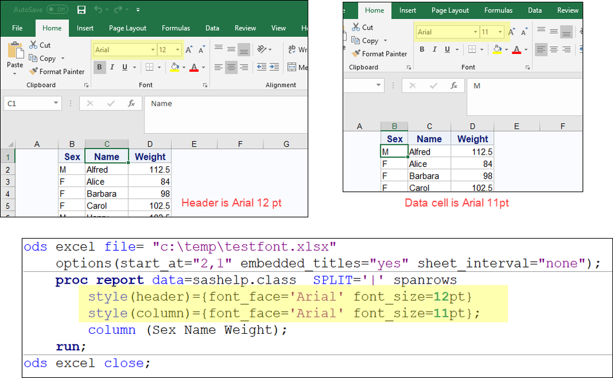Toggle Italic in the window with font size 11
Screen dimensions: 613x378
click(435, 50)
